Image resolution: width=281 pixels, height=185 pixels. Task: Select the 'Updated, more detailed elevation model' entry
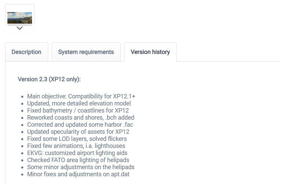pos(79,103)
